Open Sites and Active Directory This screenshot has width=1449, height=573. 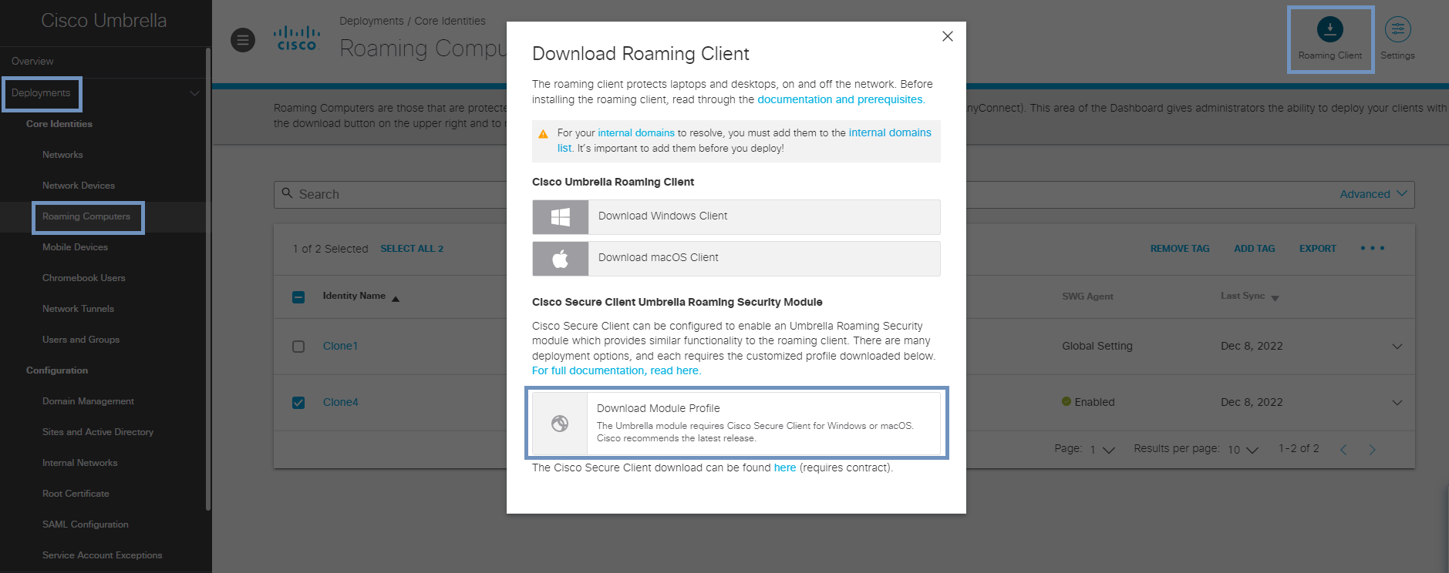[98, 432]
